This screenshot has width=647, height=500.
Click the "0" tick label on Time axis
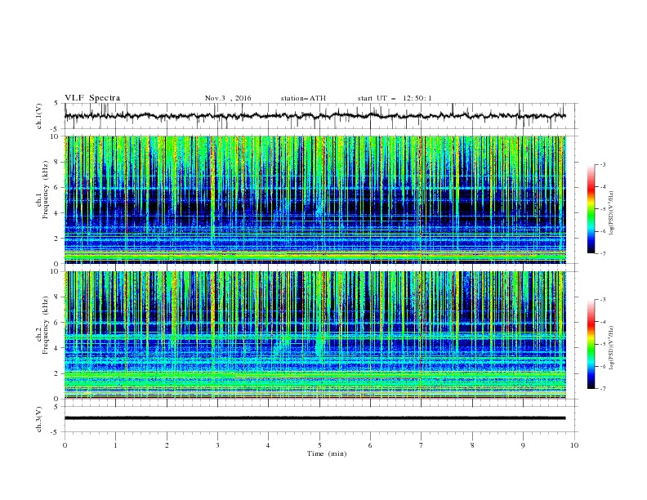65,445
